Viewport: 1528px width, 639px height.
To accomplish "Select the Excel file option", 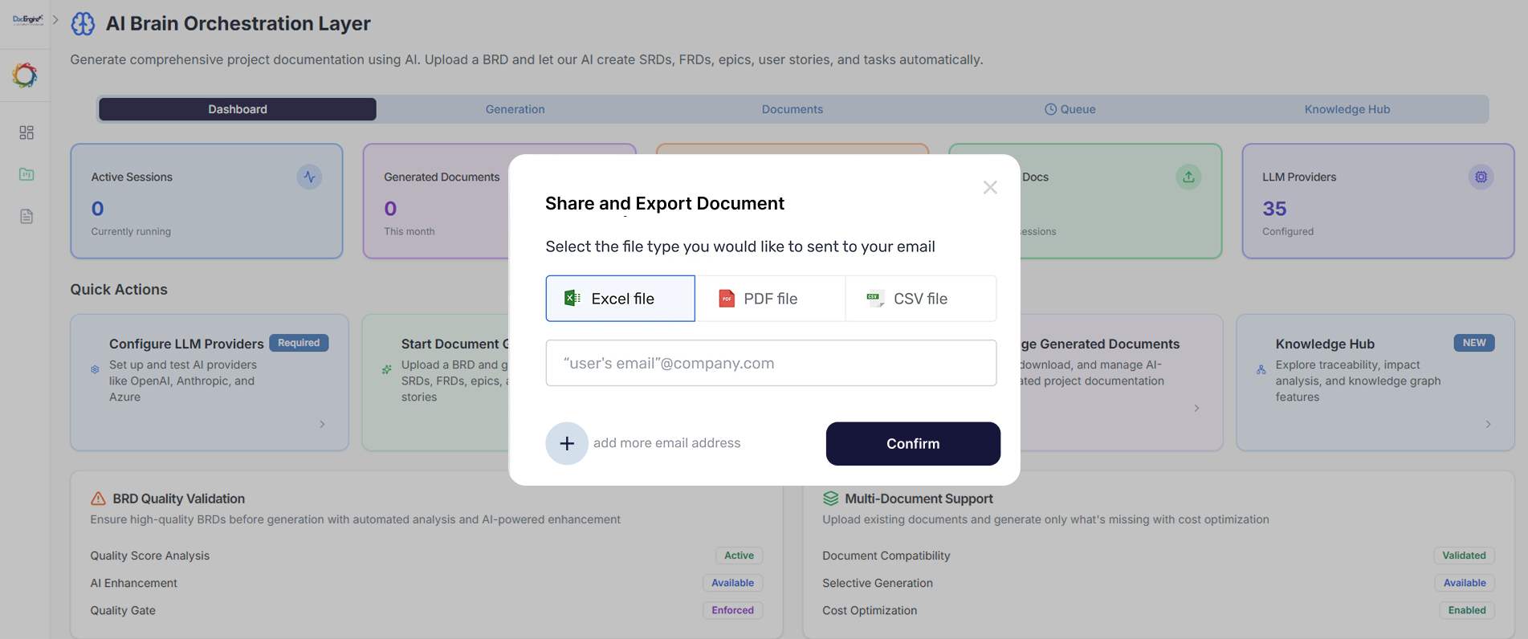I will [x=621, y=299].
